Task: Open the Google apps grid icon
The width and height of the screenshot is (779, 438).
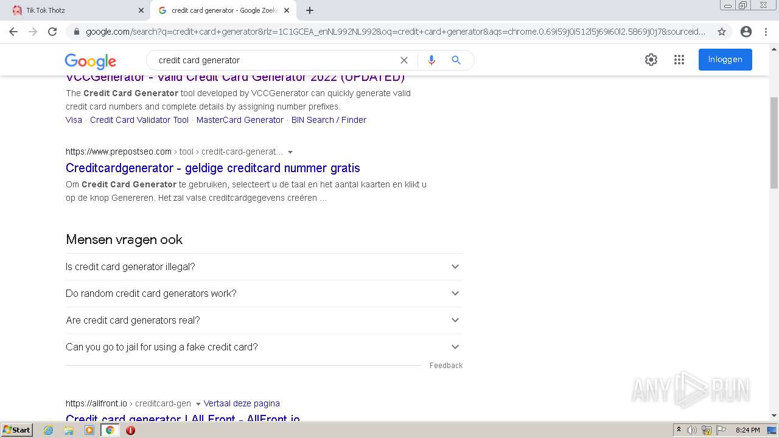Action: tap(679, 60)
